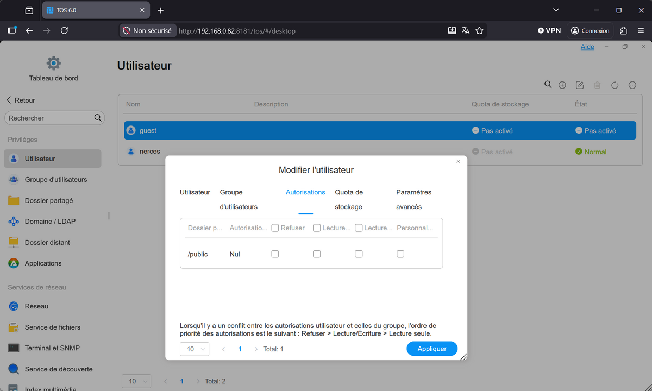
Task: Switch to Quota de stockage tab
Action: pyautogui.click(x=349, y=199)
